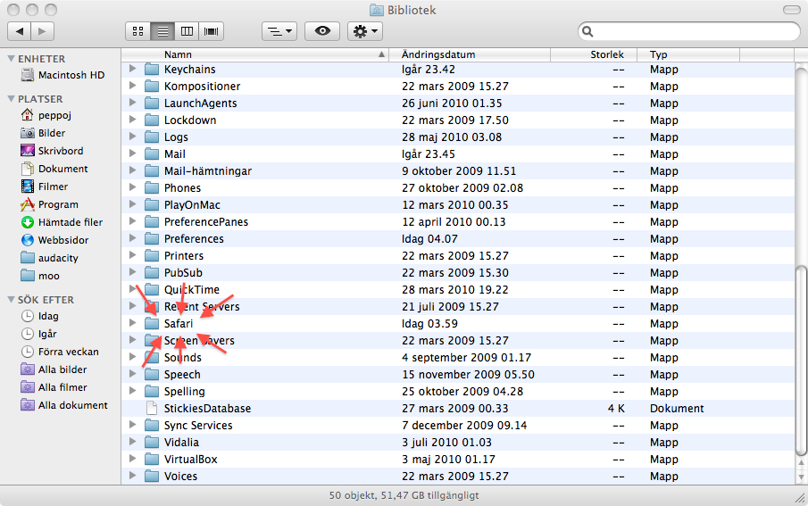Select list view mode button
Screen dimensions: 808x506
(x=162, y=31)
